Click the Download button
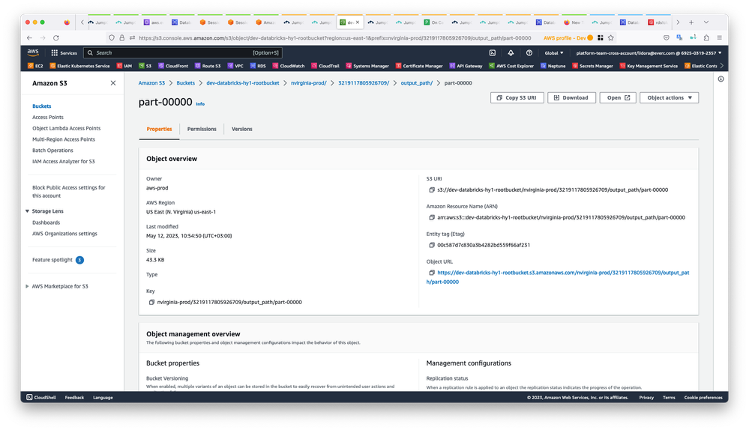Screen dimensions: 749x430 (x=571, y=97)
